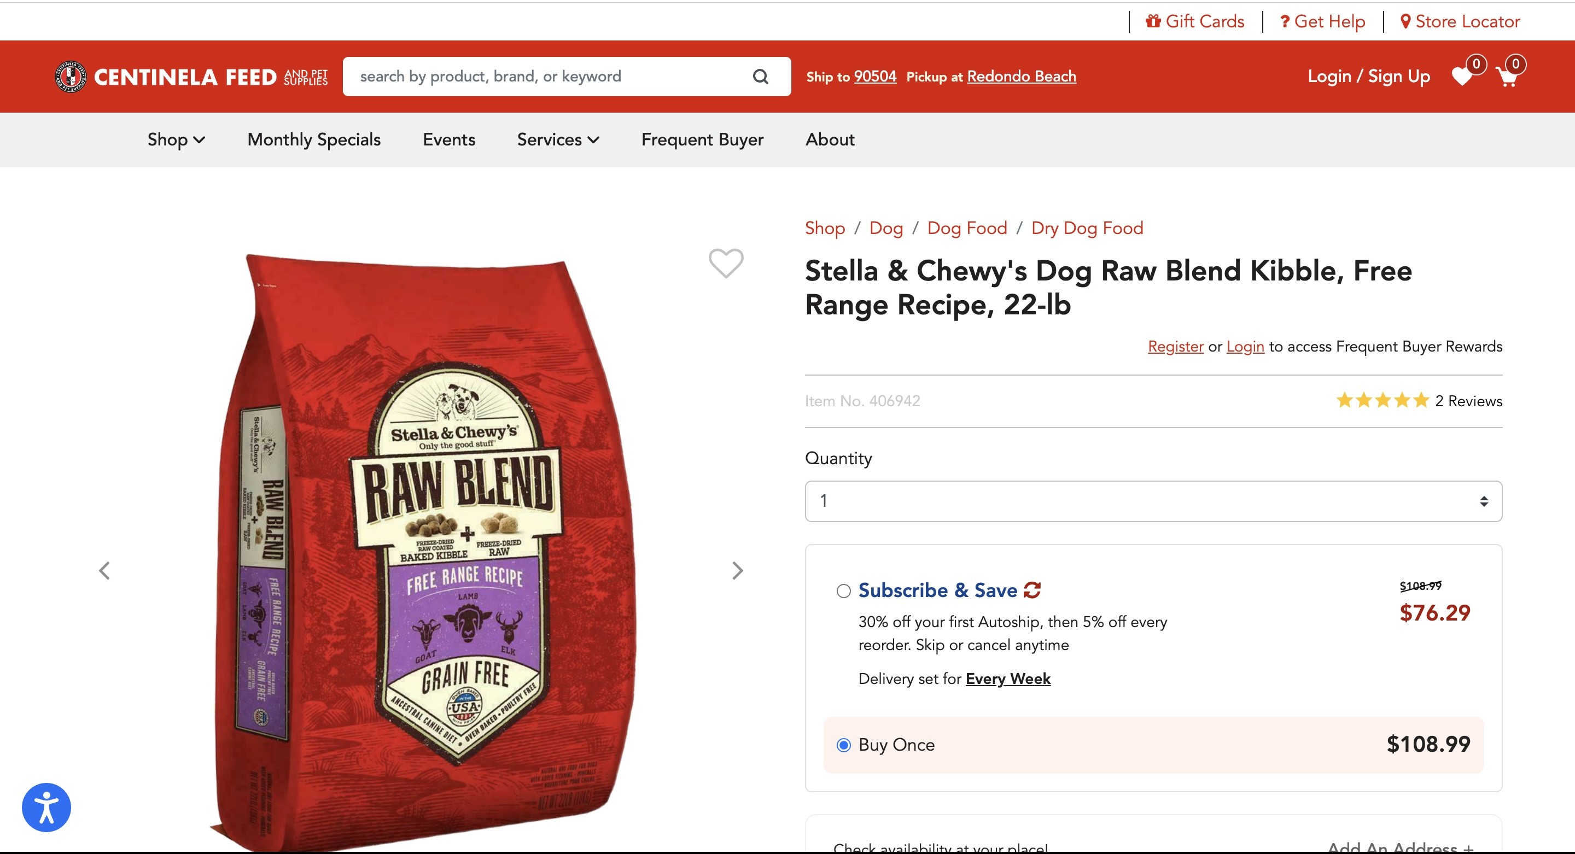Show previous product image arrow

(104, 570)
